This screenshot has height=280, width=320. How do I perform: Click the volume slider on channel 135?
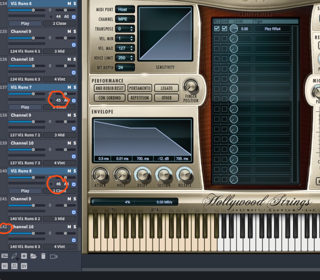pyautogui.click(x=27, y=38)
